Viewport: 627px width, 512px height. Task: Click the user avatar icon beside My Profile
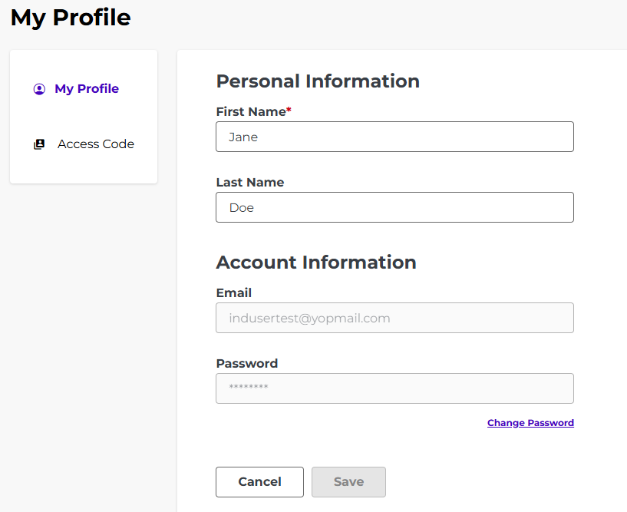(x=39, y=89)
